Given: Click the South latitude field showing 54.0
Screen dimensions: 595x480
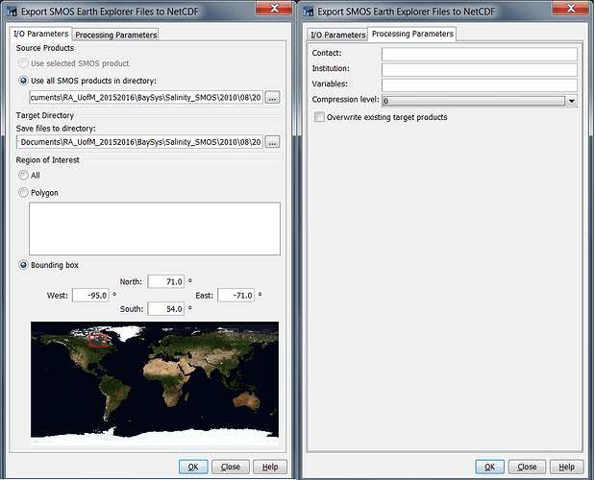Looking at the screenshot, I should [166, 309].
